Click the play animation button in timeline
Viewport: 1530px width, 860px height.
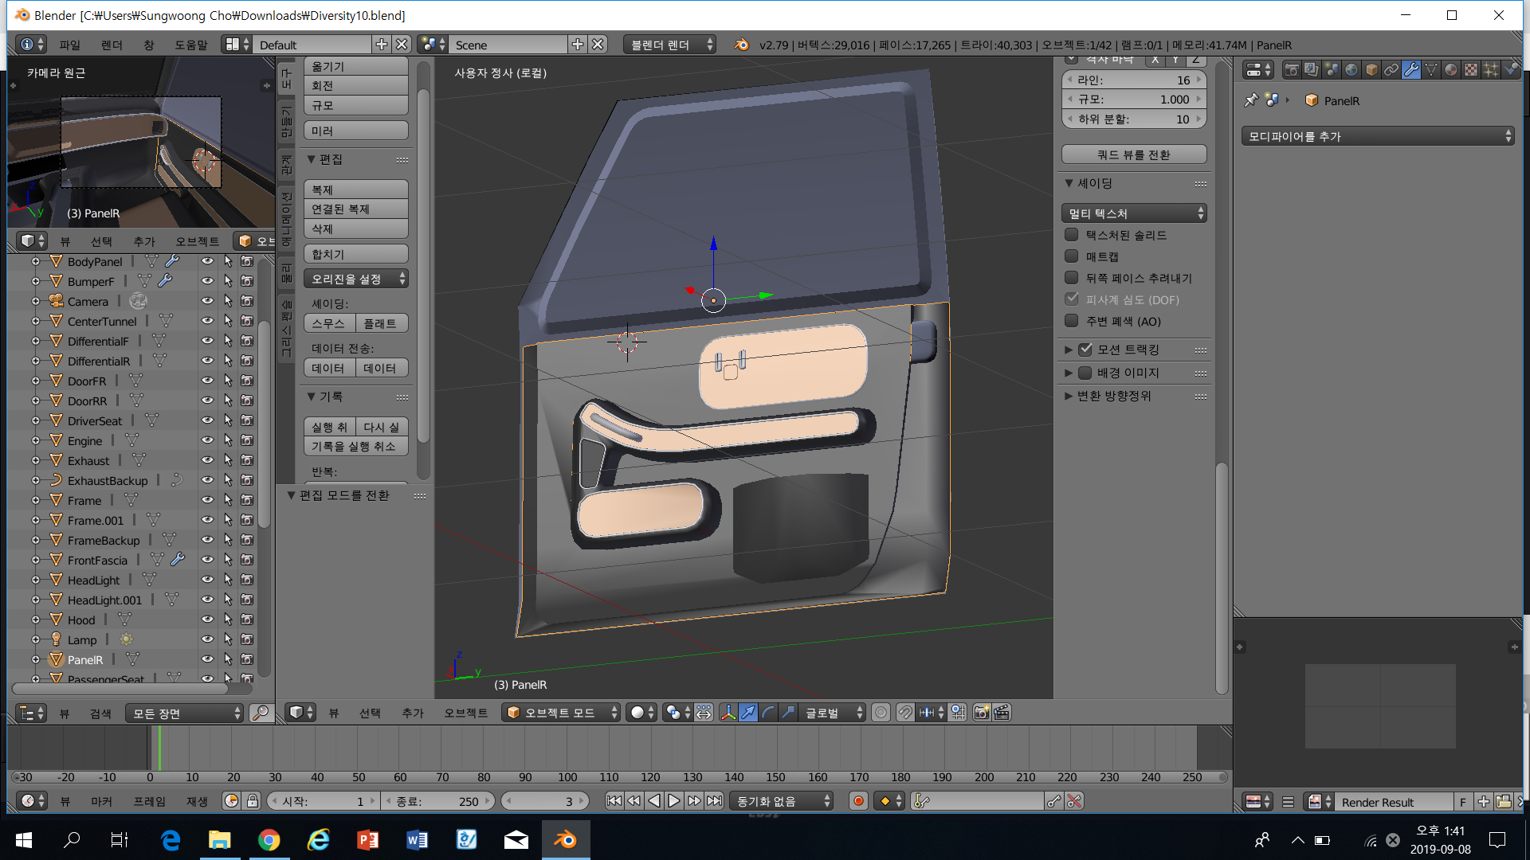pos(674,801)
